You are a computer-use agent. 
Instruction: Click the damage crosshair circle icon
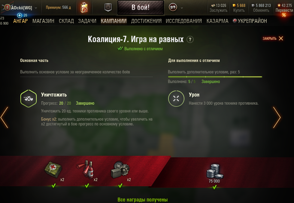pos(176,99)
